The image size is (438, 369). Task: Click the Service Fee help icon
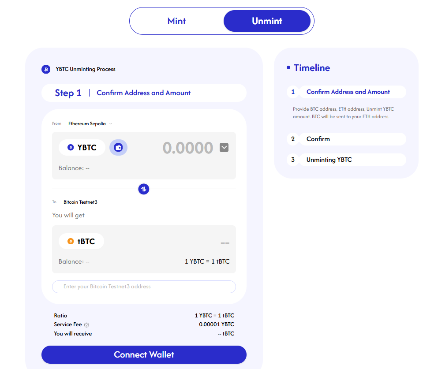click(86, 325)
